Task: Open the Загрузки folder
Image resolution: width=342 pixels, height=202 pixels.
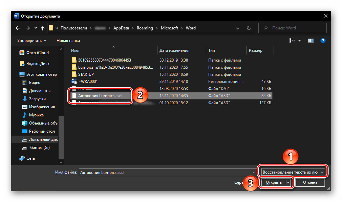Action: point(37,99)
